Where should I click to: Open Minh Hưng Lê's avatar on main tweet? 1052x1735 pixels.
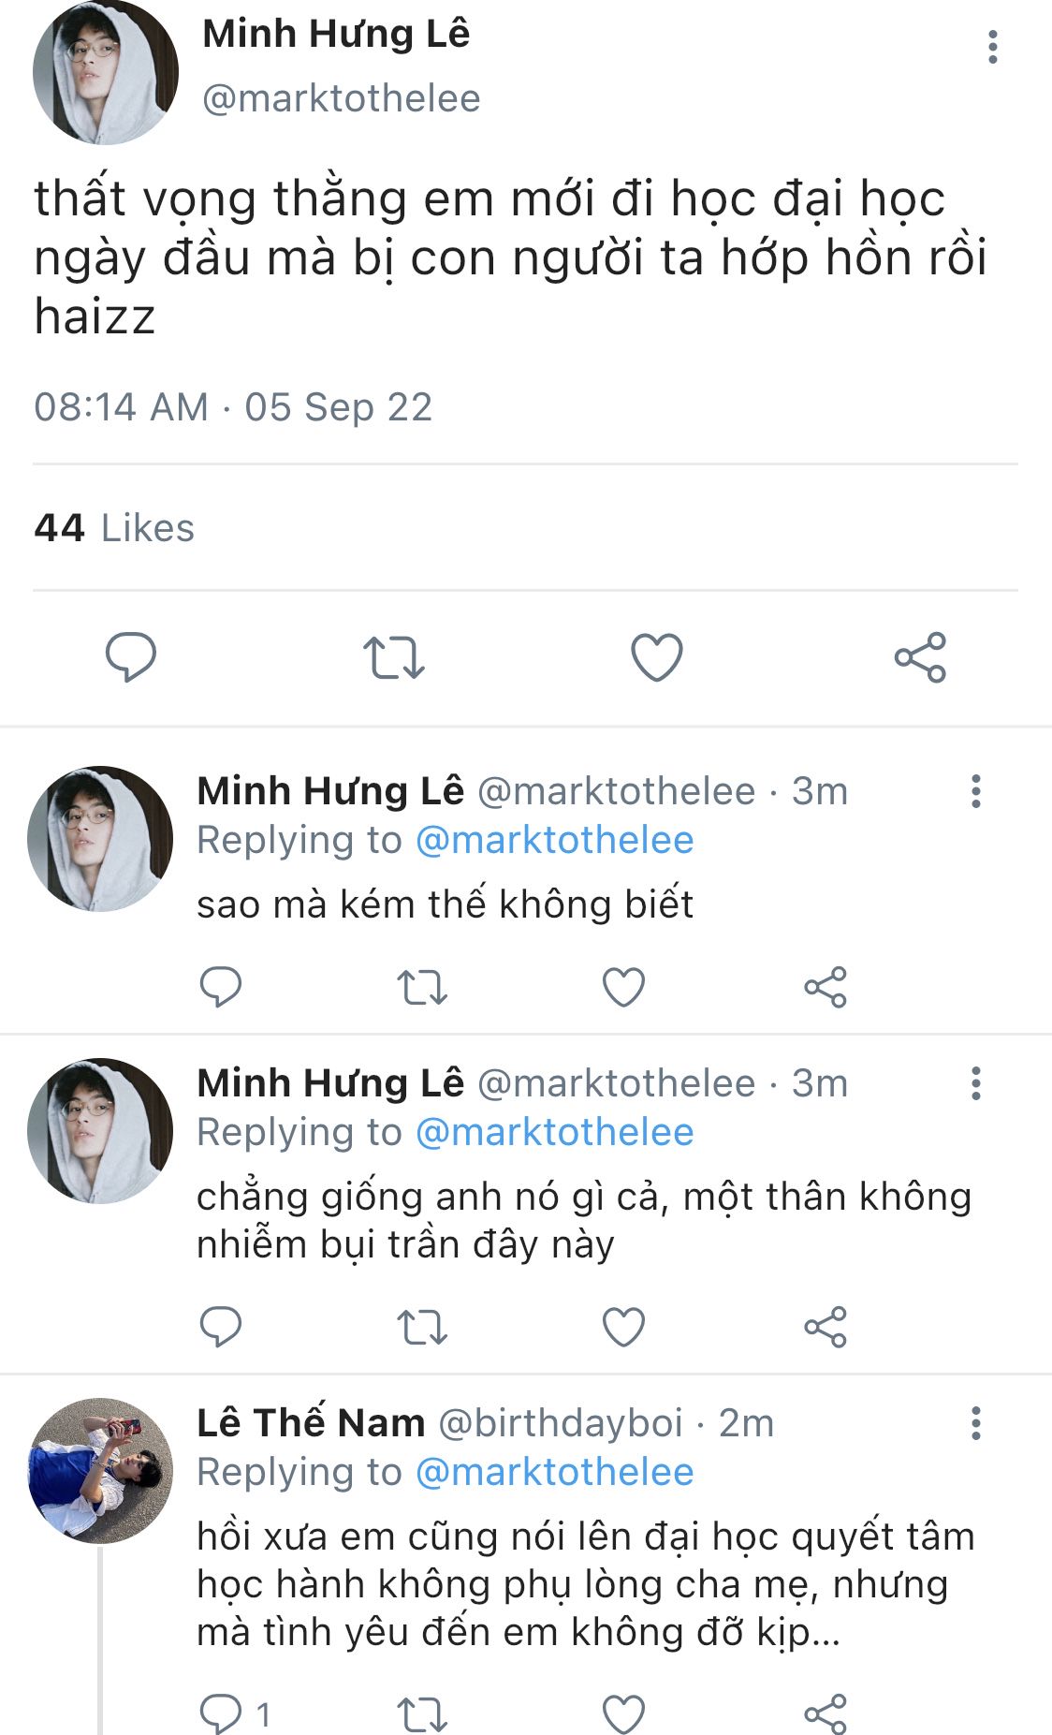click(105, 73)
